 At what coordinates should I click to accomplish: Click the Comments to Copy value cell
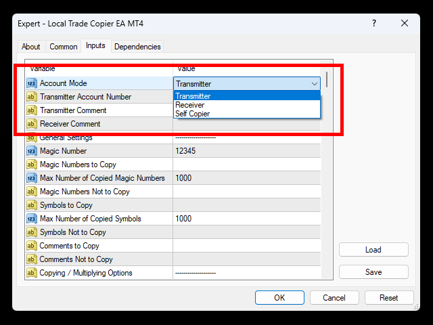click(246, 246)
